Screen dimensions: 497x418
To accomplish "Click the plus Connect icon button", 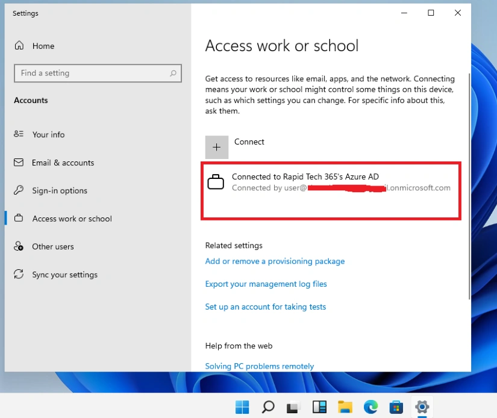I will click(217, 147).
